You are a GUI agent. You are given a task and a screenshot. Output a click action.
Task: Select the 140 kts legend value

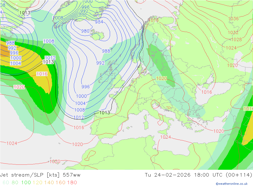(49, 182)
